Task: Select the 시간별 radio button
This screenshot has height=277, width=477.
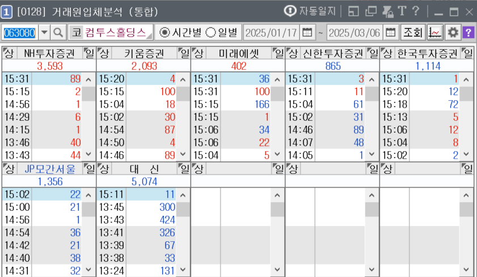Action: 165,32
